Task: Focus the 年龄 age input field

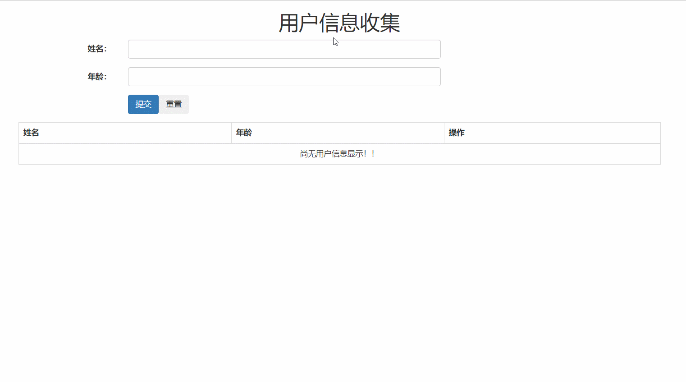Action: coord(284,77)
